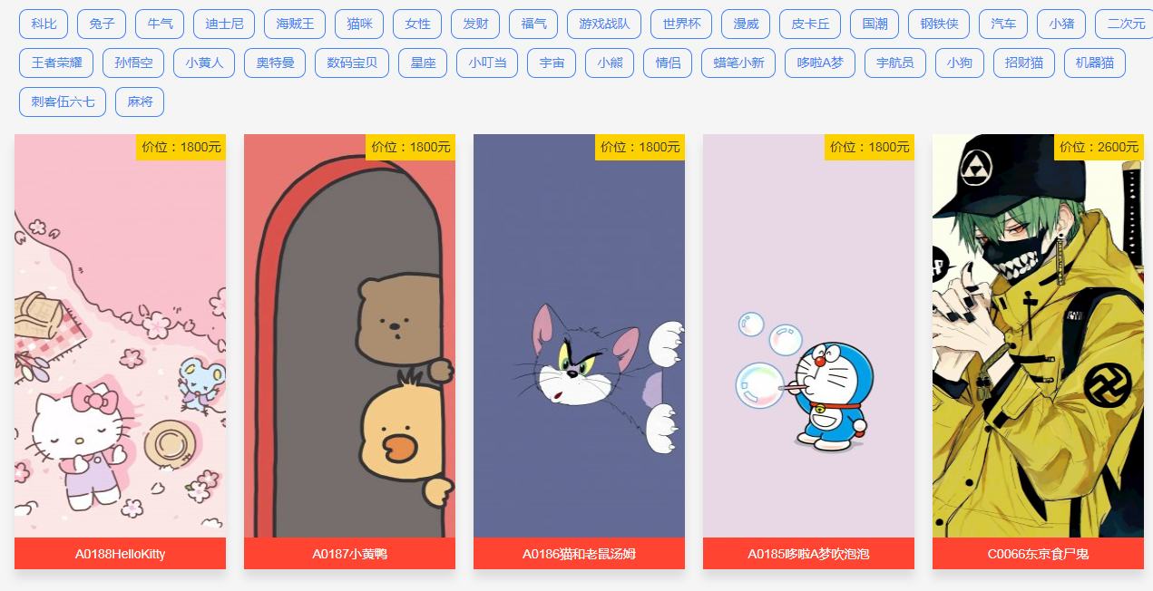Filter by the 钢铁侠 tag

coord(939,24)
